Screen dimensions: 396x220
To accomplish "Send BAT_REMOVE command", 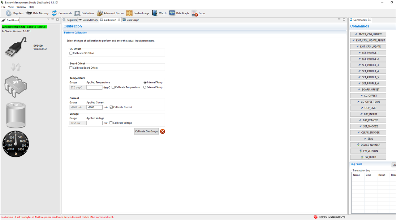I will (368, 120).
